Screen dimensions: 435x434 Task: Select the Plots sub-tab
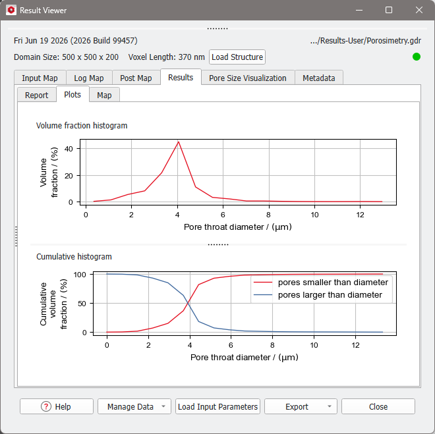point(72,94)
